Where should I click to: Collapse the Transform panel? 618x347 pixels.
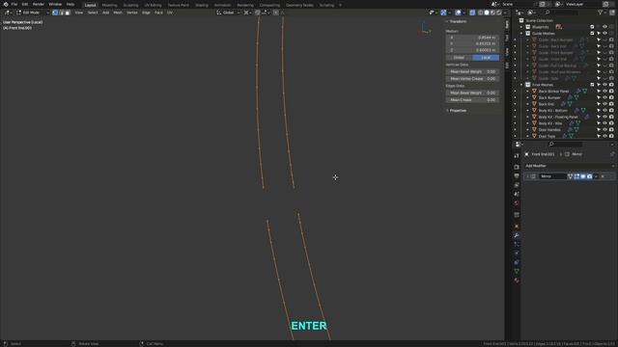[x=457, y=21]
